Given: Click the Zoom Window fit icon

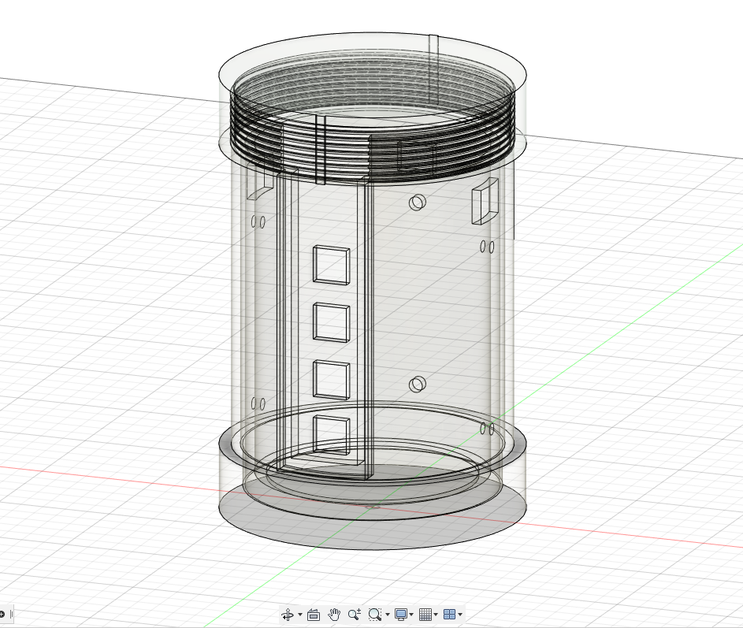Looking at the screenshot, I should click(375, 615).
